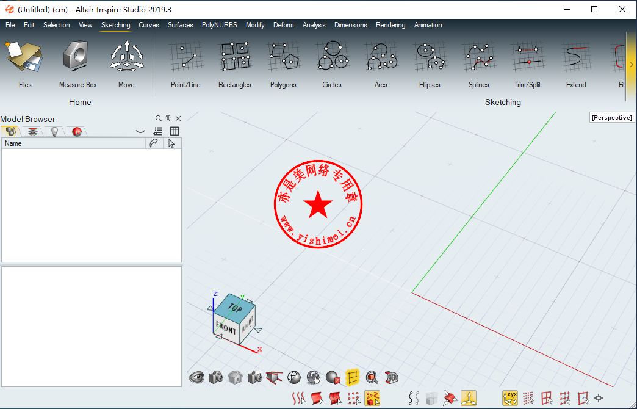The width and height of the screenshot is (637, 409).
Task: Click the column chooser table icon
Action: pos(175,131)
